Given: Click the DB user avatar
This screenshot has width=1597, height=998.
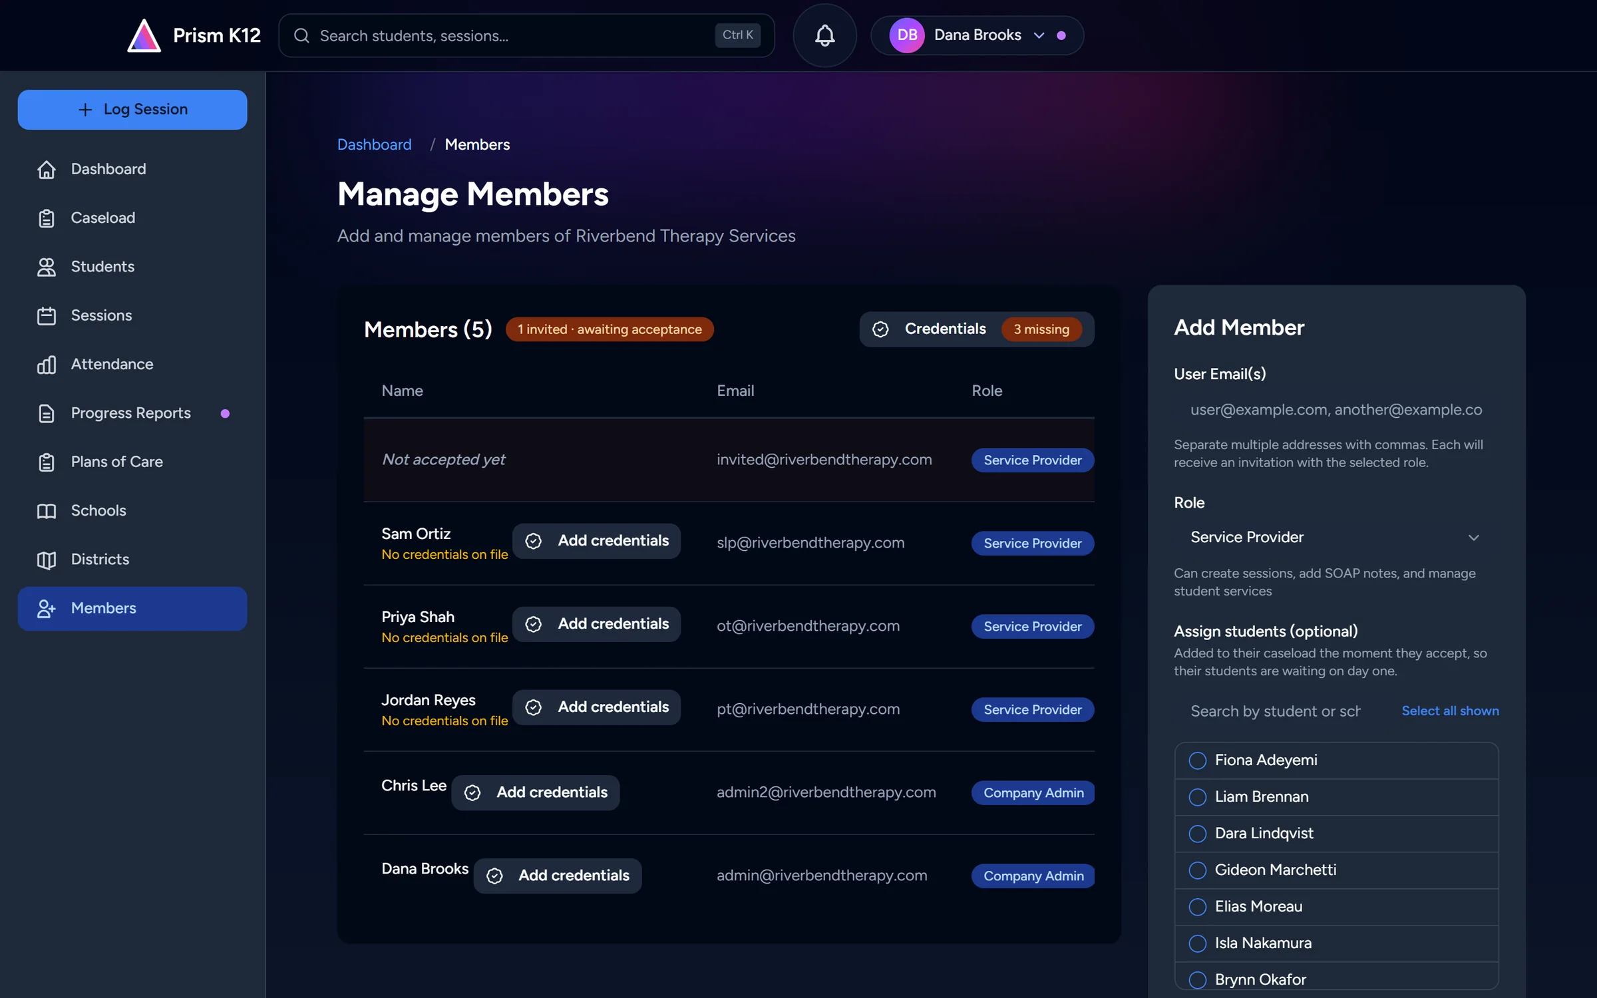Looking at the screenshot, I should point(907,35).
